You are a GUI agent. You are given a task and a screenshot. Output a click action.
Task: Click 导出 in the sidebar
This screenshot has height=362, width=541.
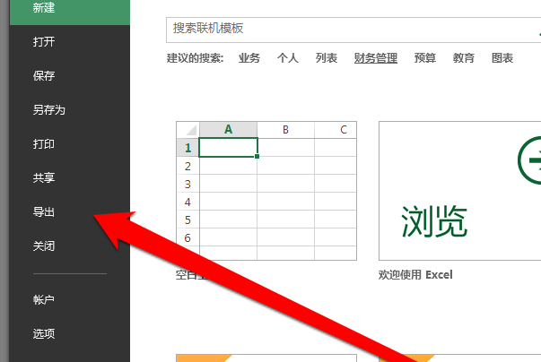44,211
